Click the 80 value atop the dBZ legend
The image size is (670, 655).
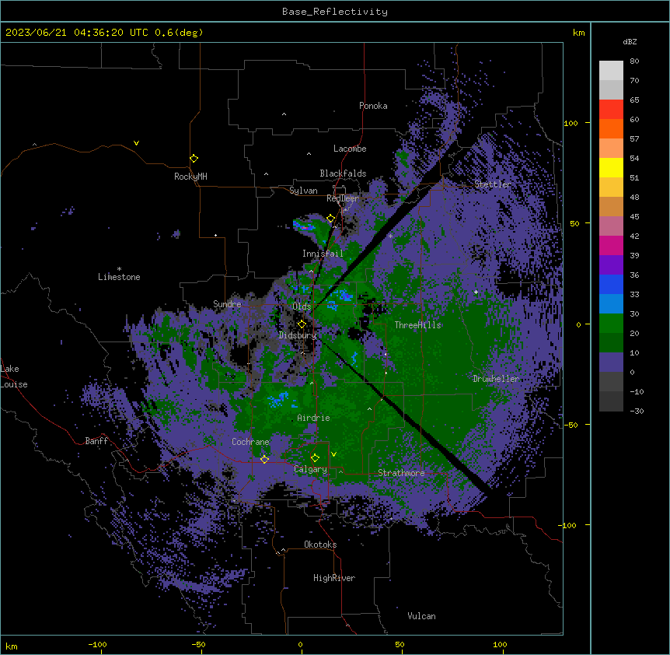634,61
